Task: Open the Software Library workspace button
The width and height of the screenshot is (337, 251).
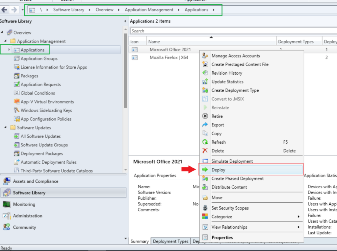Action: point(64,193)
